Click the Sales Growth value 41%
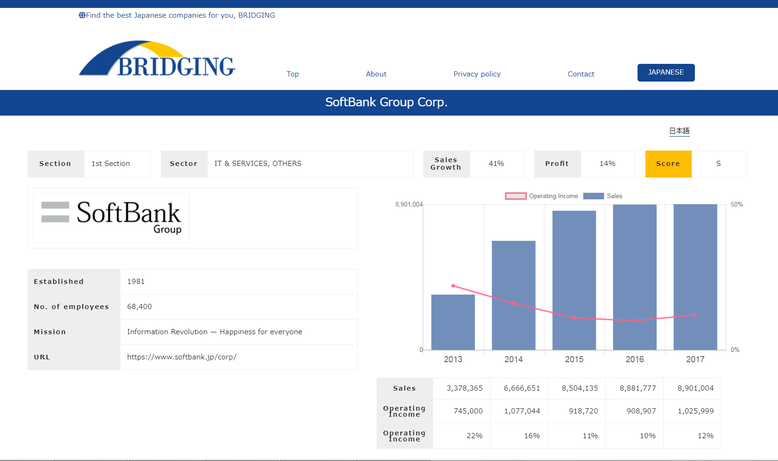The width and height of the screenshot is (778, 461). tap(496, 164)
